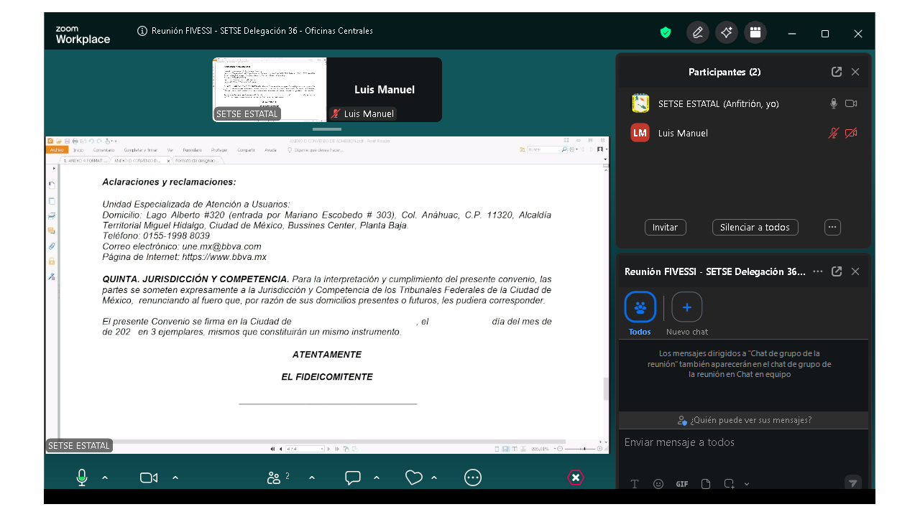Open the chat bubble icon in toolbar
920x517 pixels.
(x=352, y=478)
